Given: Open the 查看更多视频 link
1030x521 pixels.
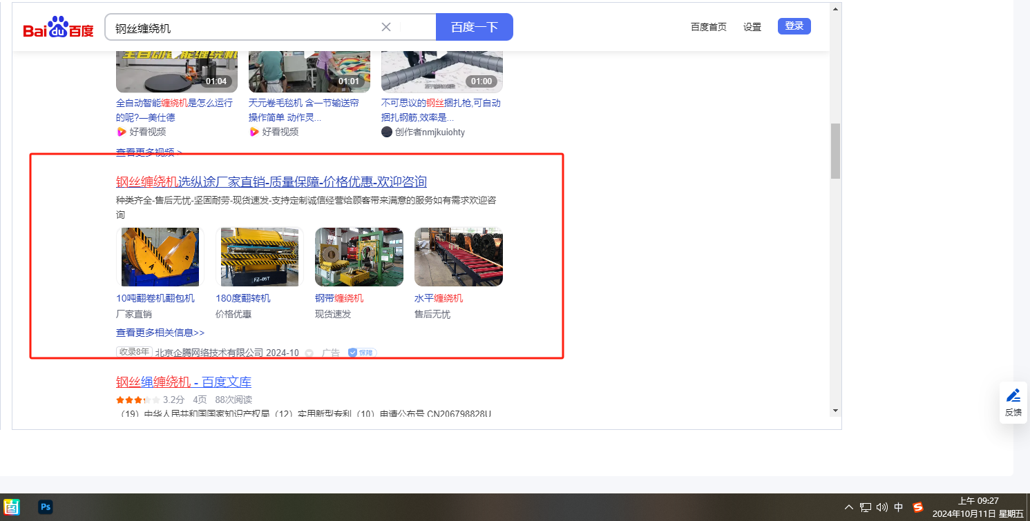Looking at the screenshot, I should pos(149,152).
